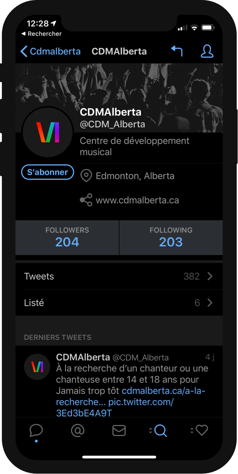
Task: Open the user account silhouette icon
Action: (x=207, y=51)
